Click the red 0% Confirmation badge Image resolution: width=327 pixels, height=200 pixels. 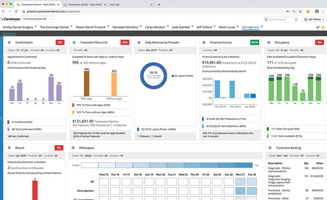click(60, 42)
